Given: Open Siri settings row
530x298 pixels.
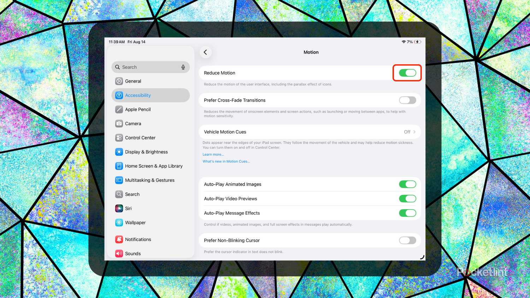Looking at the screenshot, I should (x=151, y=208).
